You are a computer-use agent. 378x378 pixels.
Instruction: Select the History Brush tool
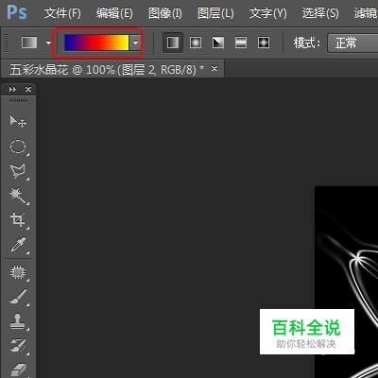pyautogui.click(x=18, y=346)
